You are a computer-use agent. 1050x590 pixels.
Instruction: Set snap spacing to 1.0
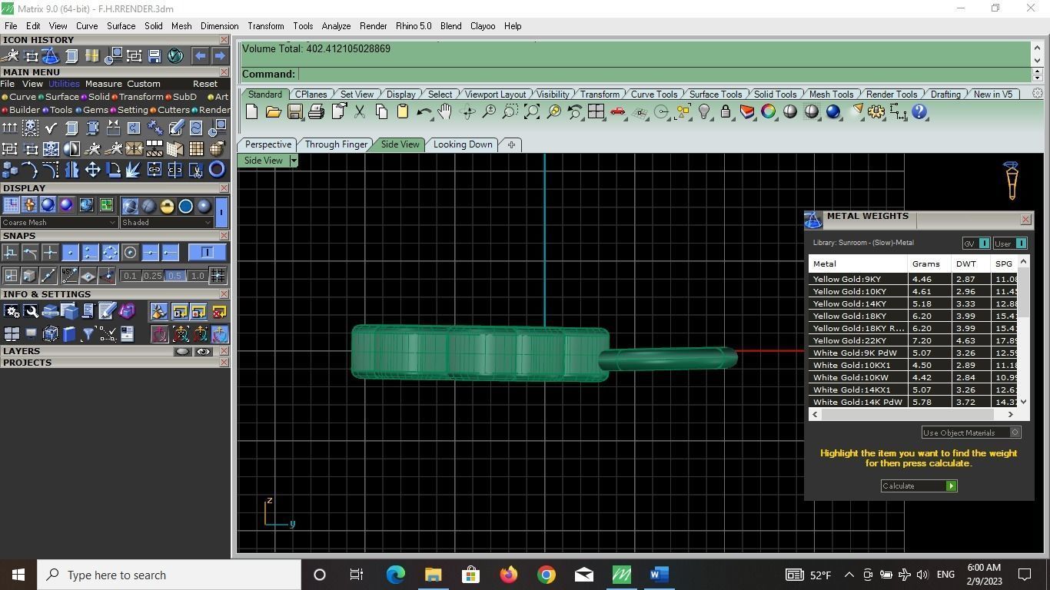point(198,276)
